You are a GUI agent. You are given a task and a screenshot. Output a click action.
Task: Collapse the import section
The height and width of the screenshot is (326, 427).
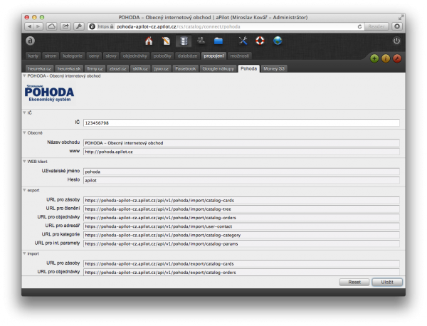24,253
